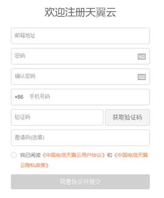Open virtual keyboard icon in 确认密码 field
The height and width of the screenshot is (198, 164).
[141, 77]
